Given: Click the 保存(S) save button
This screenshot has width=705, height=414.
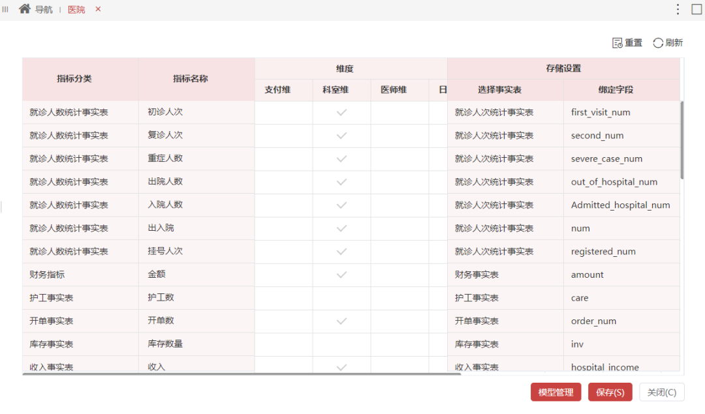Looking at the screenshot, I should pos(610,392).
